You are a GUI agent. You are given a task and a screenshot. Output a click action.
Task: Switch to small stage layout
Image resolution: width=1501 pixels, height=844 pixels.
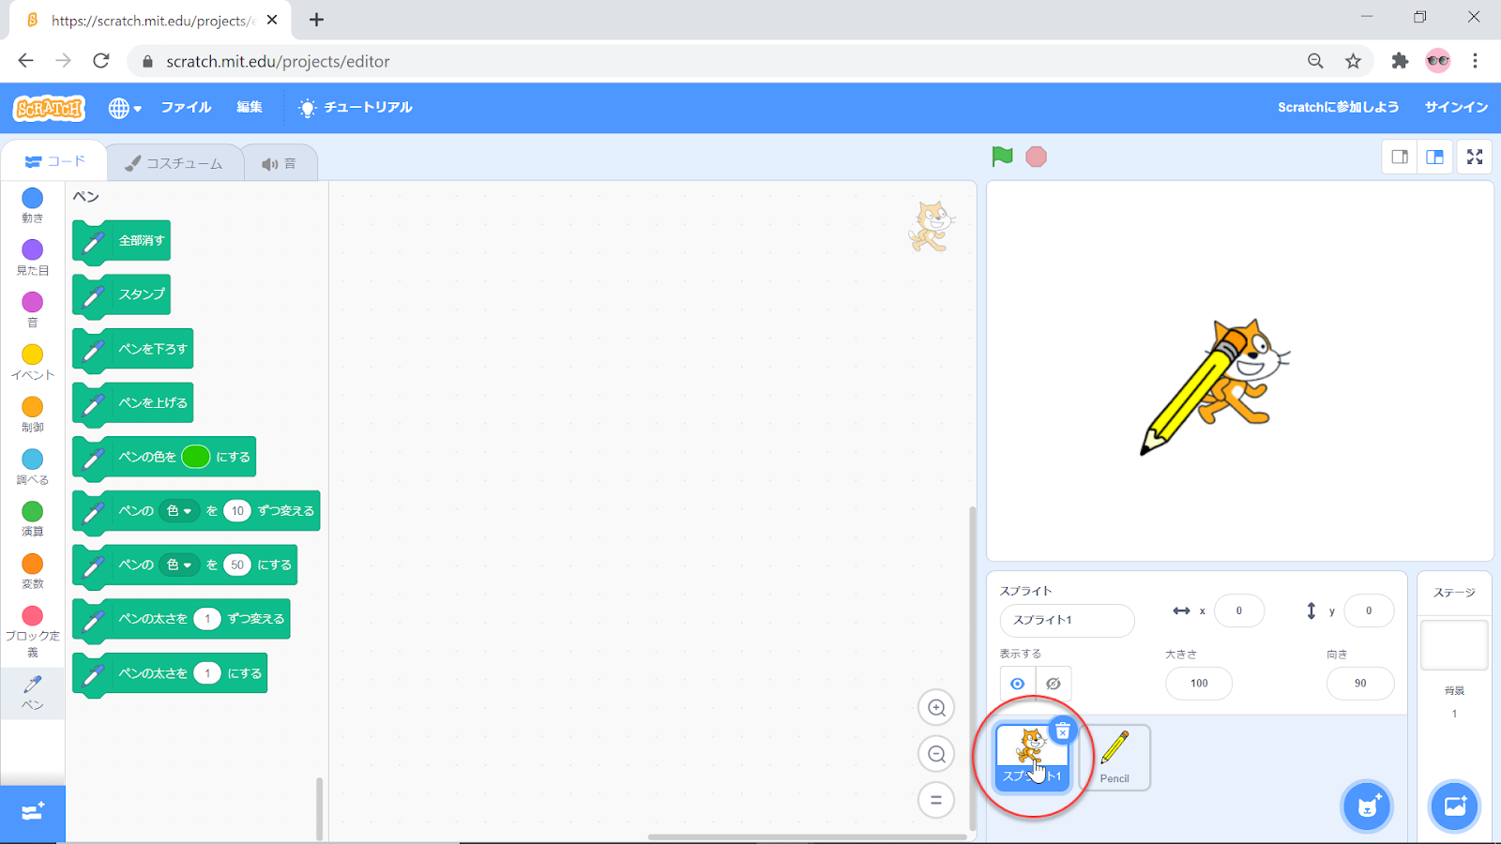(x=1400, y=157)
